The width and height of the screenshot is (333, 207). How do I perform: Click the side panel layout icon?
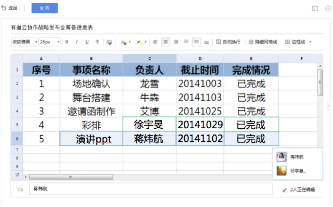315,8
